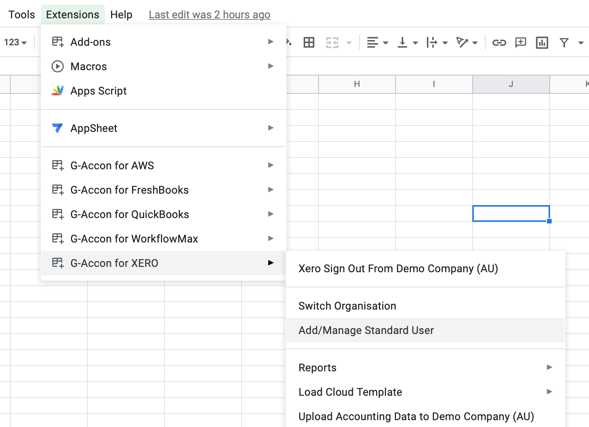Open the Macros submenu
Screen dimensions: 589x427
tap(163, 66)
